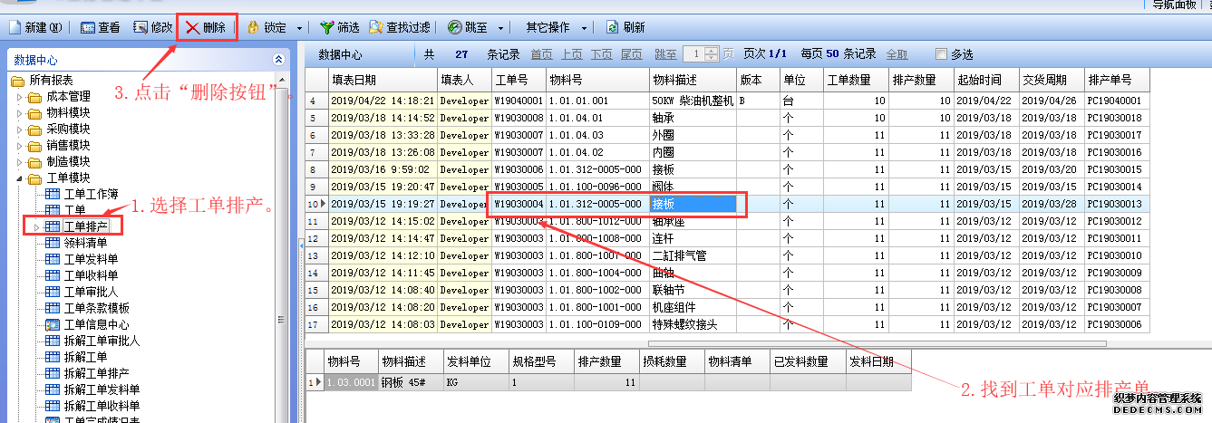Click the 全部 (All) records link
This screenshot has height=423, width=1212.
pyautogui.click(x=896, y=54)
